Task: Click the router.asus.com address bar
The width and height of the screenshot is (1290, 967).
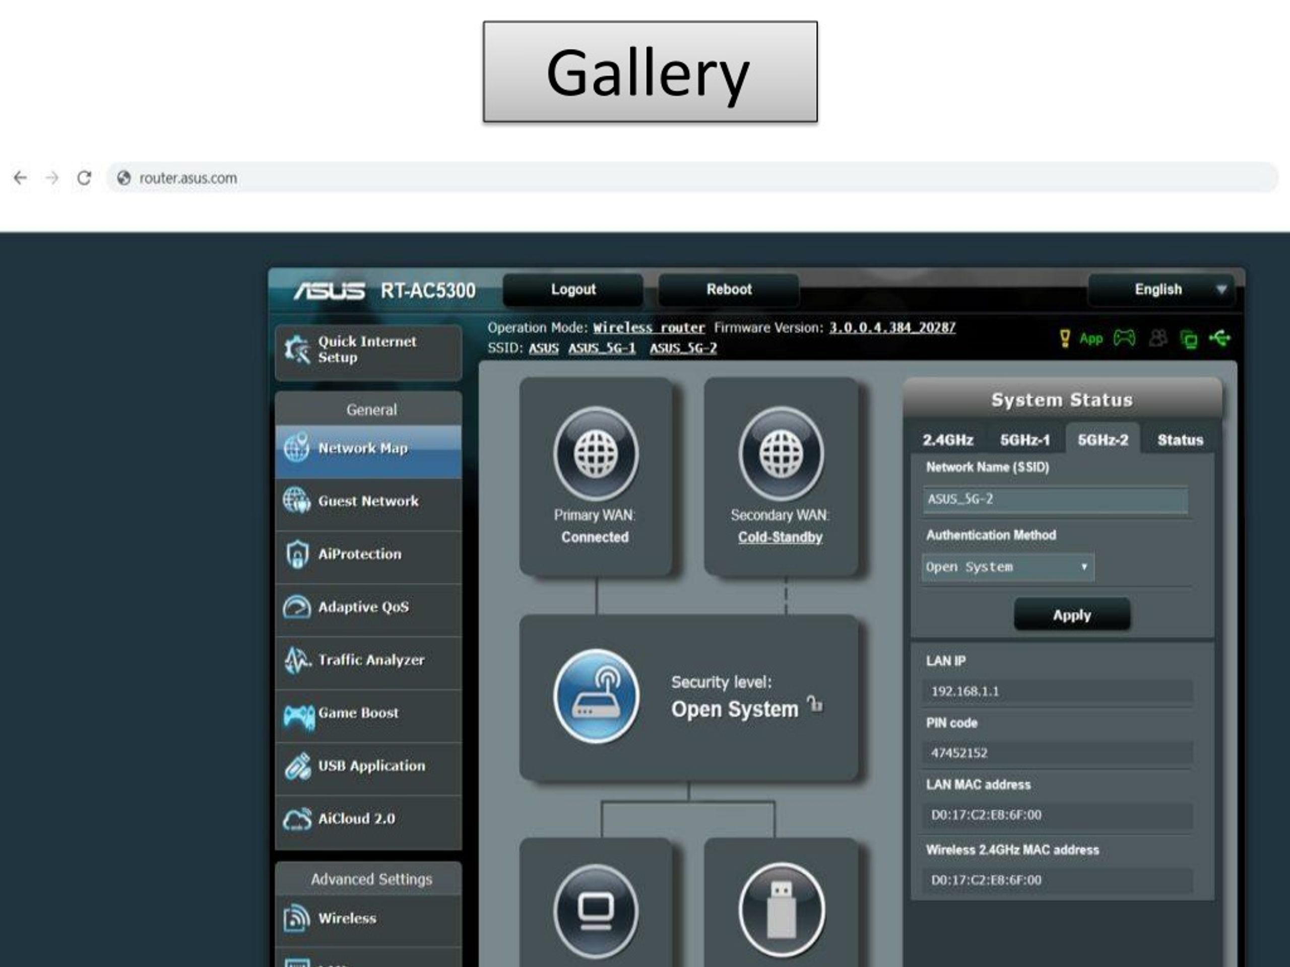Action: [x=692, y=178]
